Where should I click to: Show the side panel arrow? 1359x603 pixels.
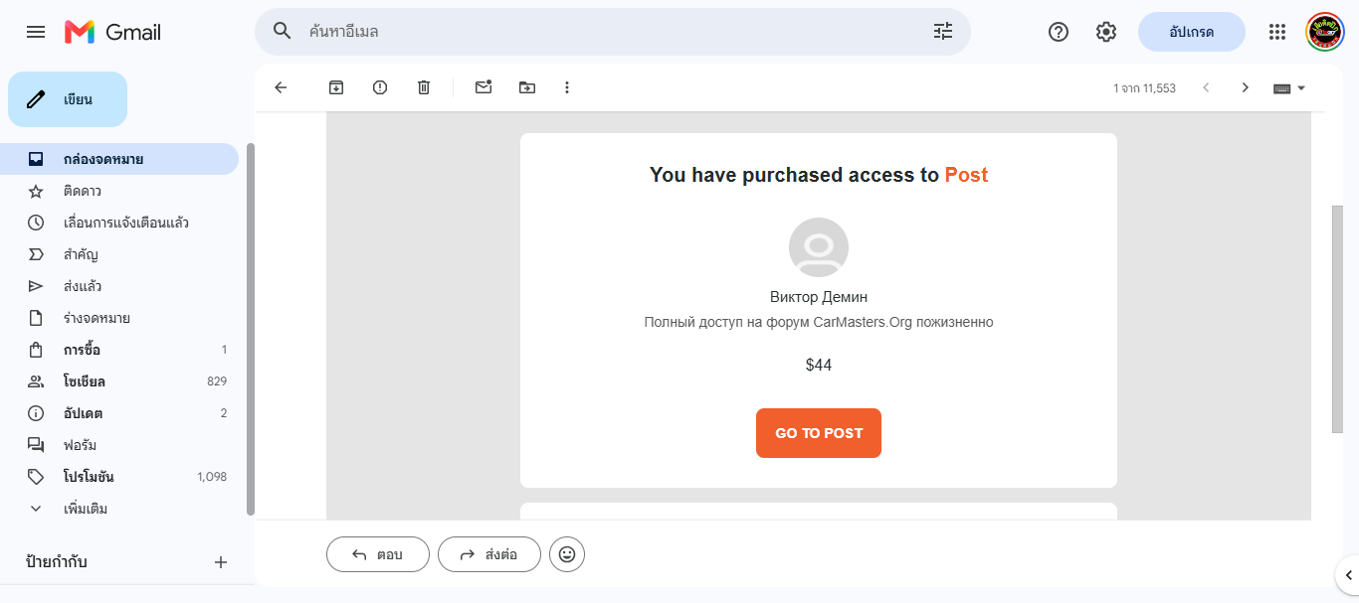[1347, 574]
